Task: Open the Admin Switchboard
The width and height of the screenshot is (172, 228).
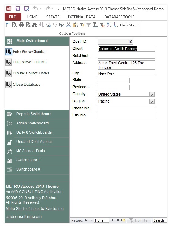Action: (37, 123)
